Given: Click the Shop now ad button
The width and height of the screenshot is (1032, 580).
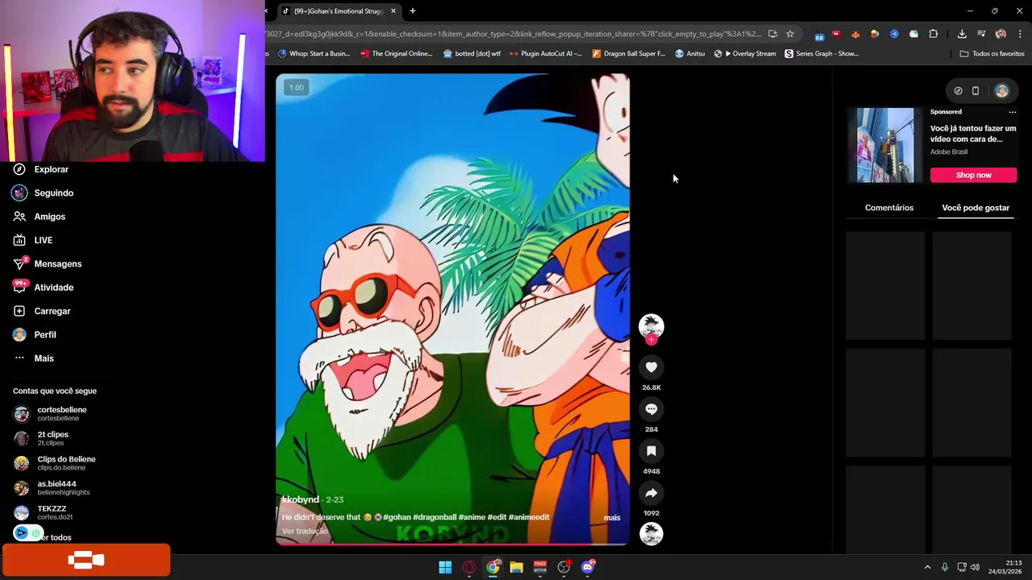Looking at the screenshot, I should point(973,175).
